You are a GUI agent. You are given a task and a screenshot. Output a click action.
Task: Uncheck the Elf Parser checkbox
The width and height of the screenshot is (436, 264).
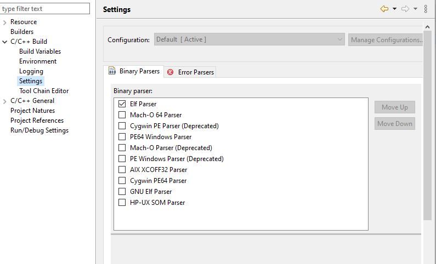[x=122, y=104]
